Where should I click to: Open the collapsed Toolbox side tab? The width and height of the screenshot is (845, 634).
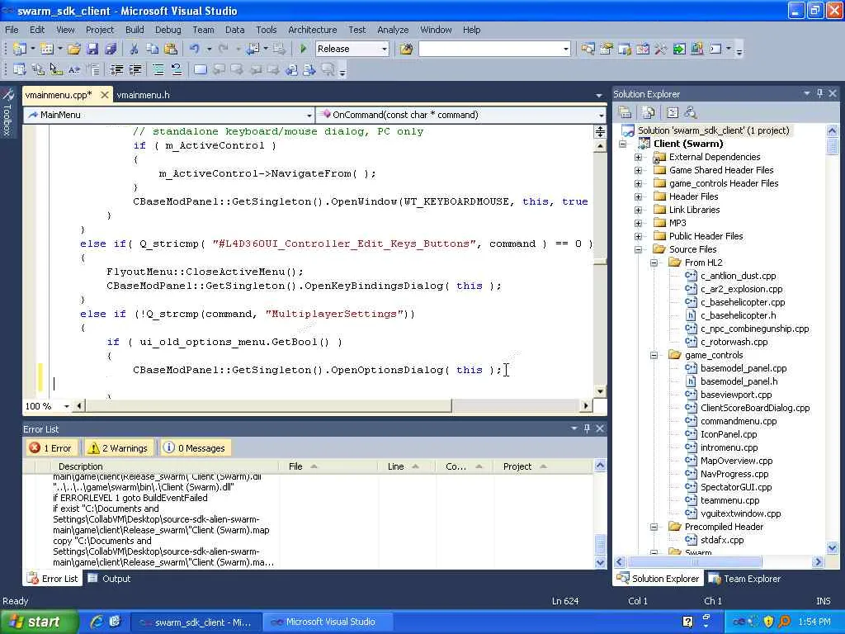point(7,112)
